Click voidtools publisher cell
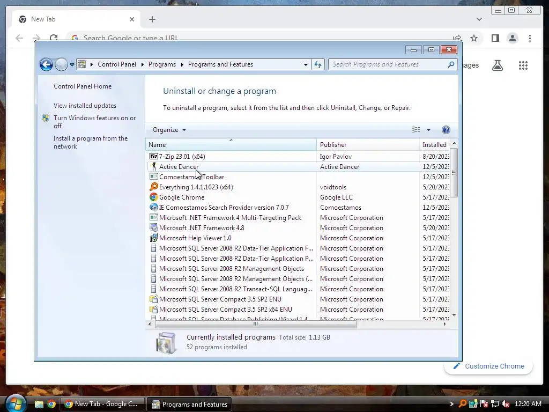This screenshot has width=549, height=412. click(333, 187)
